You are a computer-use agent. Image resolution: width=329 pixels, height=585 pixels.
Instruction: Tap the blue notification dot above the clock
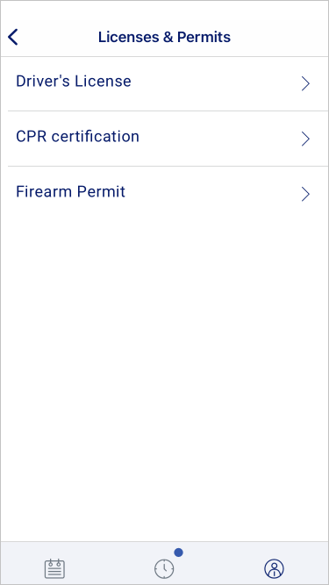click(x=179, y=553)
